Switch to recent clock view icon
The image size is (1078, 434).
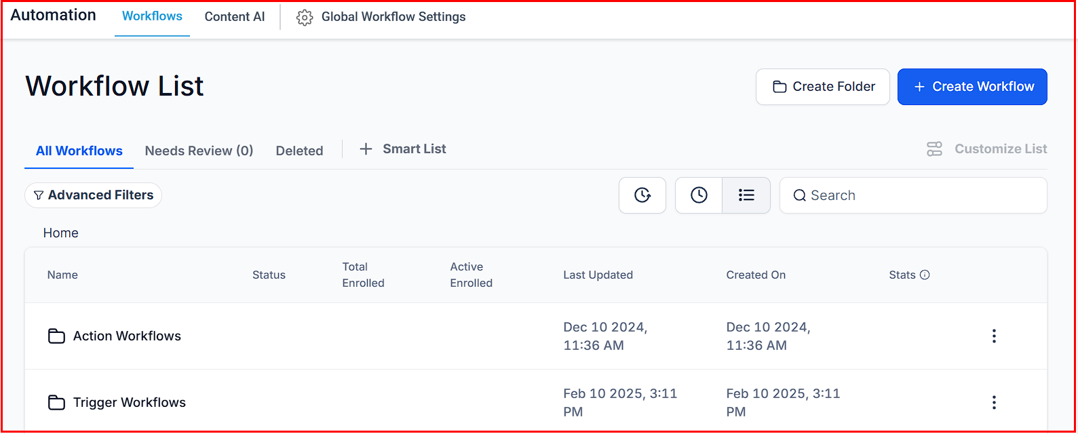point(699,195)
